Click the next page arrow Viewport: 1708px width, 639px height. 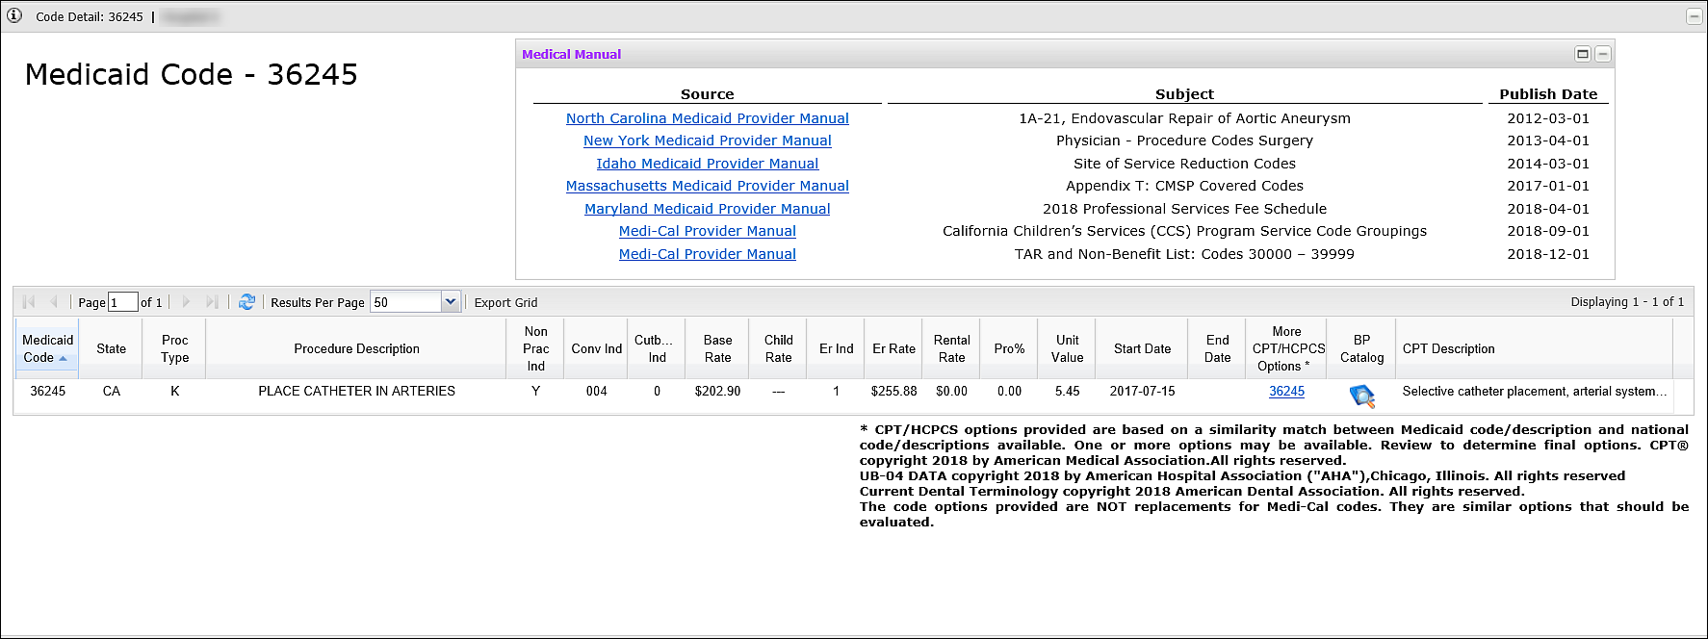tap(186, 302)
